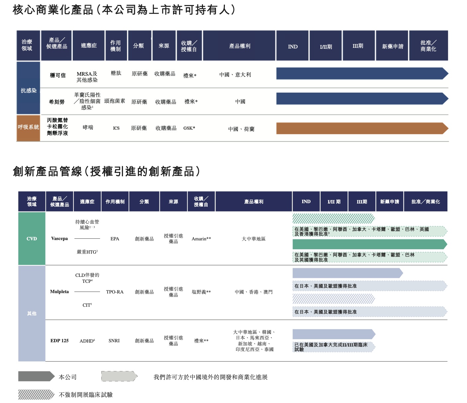Select product rights 中國、香港、澳門
467x403 pixels.
(254, 292)
